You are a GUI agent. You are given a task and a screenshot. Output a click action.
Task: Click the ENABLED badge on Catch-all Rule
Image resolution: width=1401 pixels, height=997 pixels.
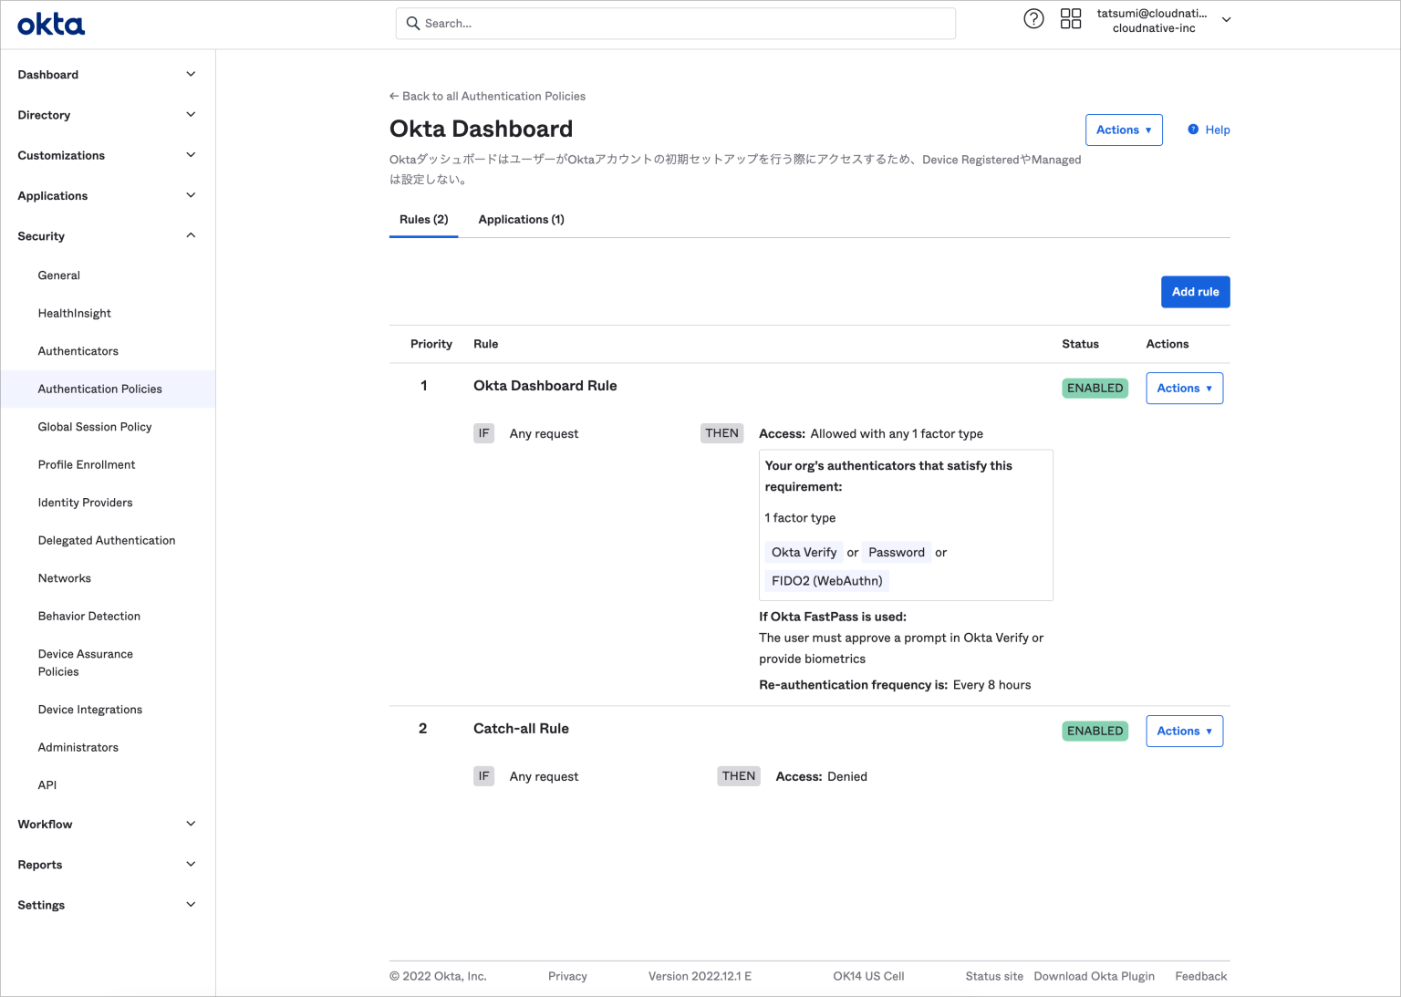pos(1095,731)
